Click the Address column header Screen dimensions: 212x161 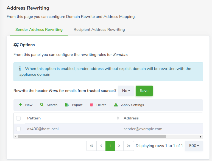(x=131, y=118)
